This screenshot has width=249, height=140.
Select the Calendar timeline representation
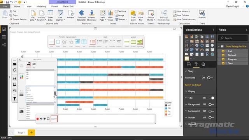[x=77, y=42]
